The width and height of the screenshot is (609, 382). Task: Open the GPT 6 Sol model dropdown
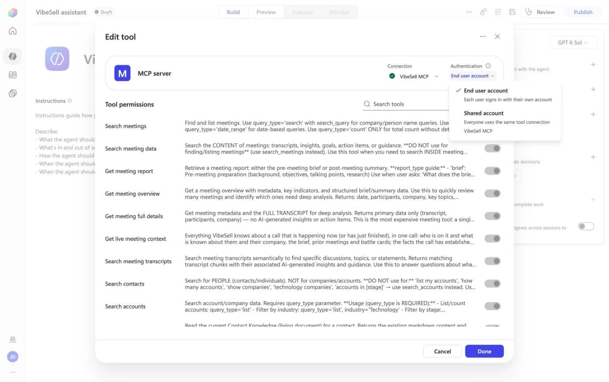573,43
